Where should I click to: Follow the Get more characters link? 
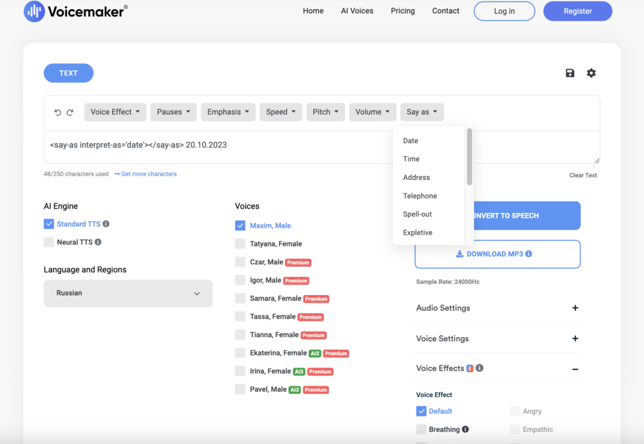tap(148, 174)
